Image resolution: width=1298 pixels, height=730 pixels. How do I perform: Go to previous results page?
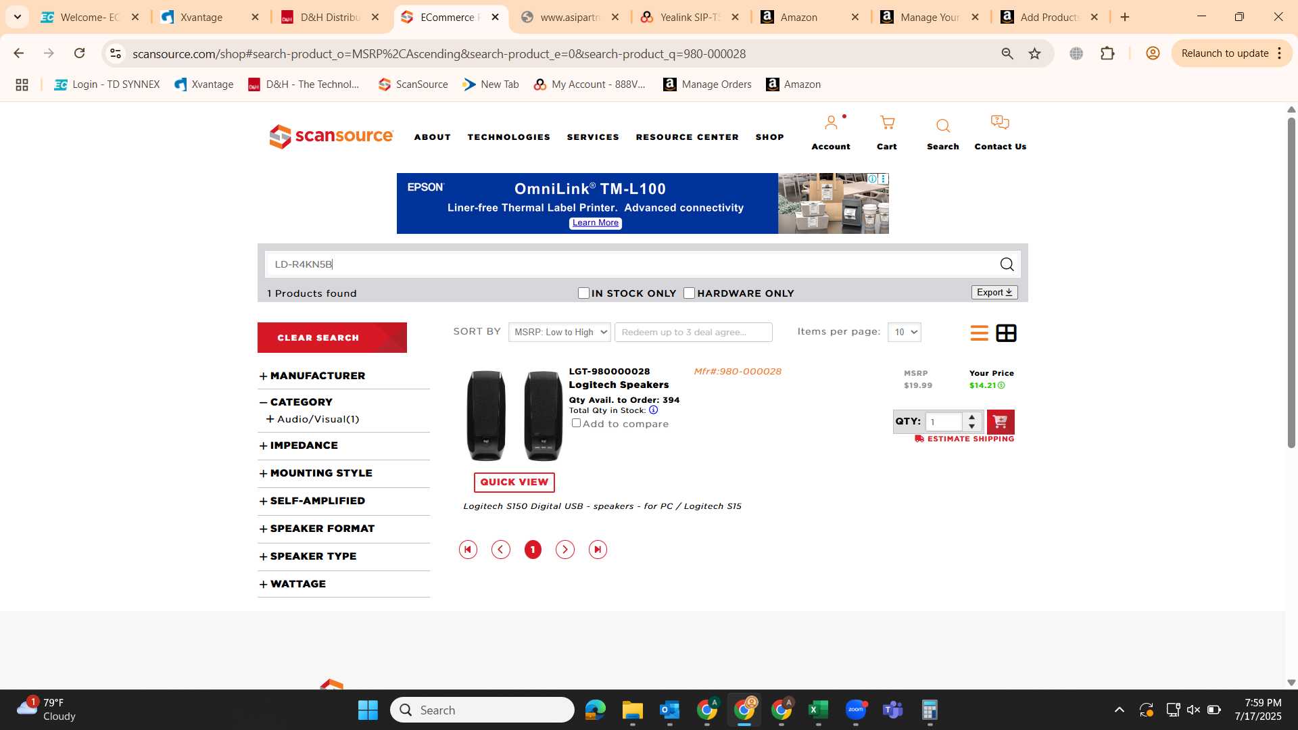tap(500, 550)
